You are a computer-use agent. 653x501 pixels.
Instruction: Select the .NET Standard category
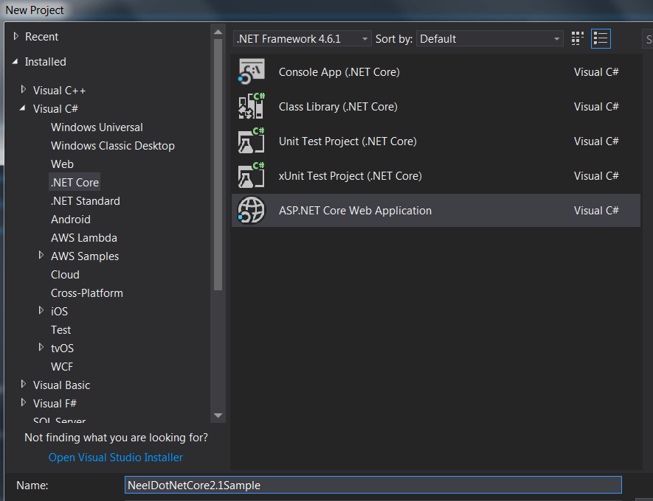[85, 201]
